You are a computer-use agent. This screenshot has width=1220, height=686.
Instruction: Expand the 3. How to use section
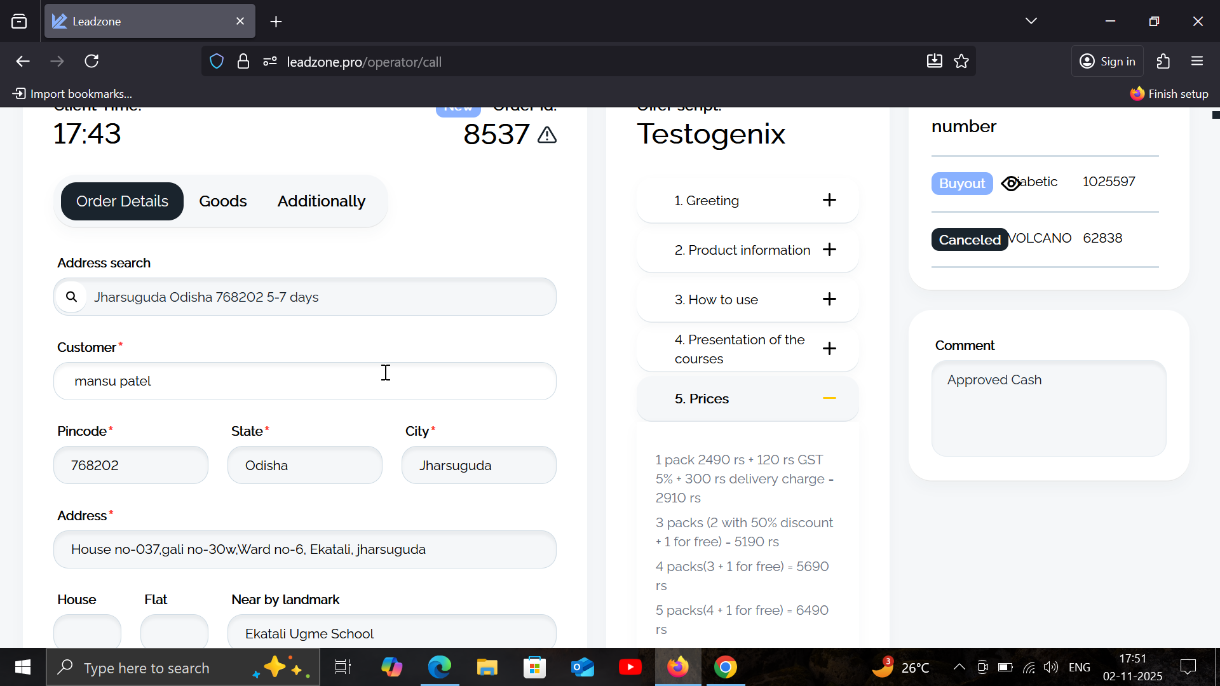[x=829, y=299]
